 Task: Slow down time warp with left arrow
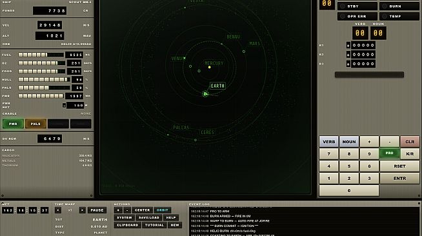[x=58, y=210]
